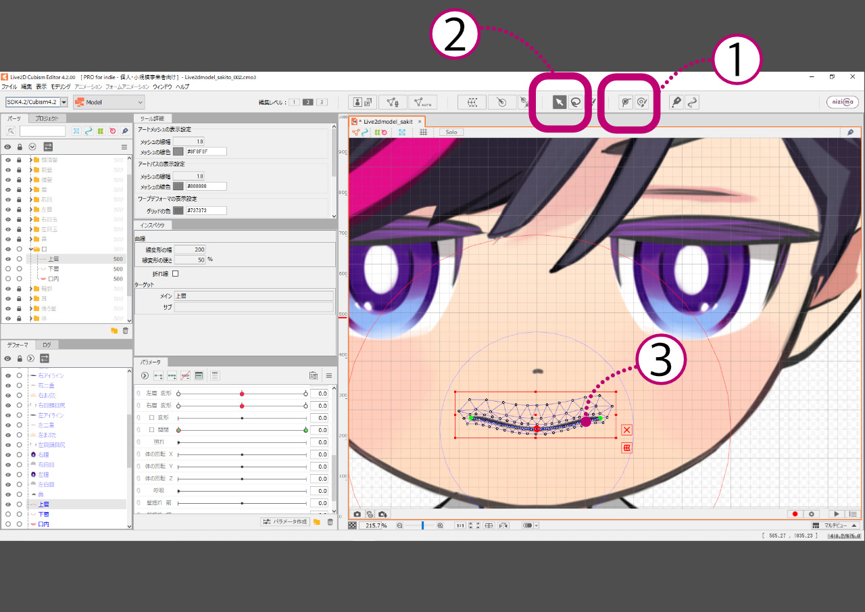This screenshot has width=865, height=612.
Task: Close the Live2dmodel_sakit canvas tab
Action: [420, 122]
